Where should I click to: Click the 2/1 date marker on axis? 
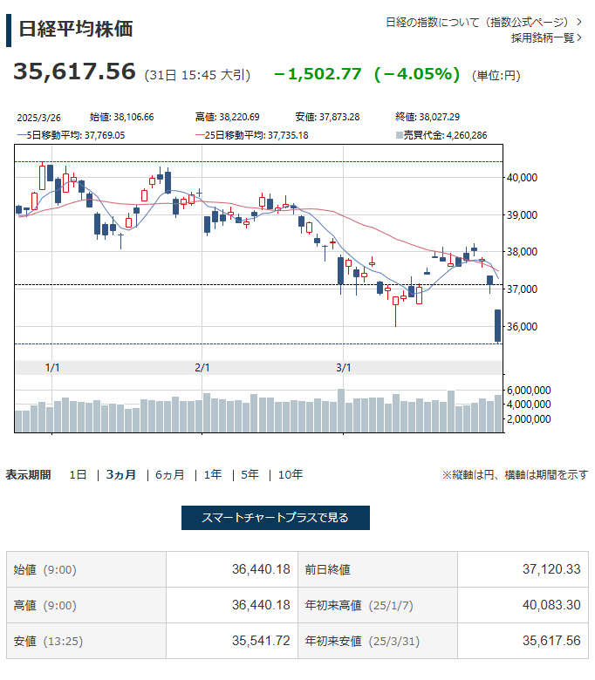pos(202,367)
